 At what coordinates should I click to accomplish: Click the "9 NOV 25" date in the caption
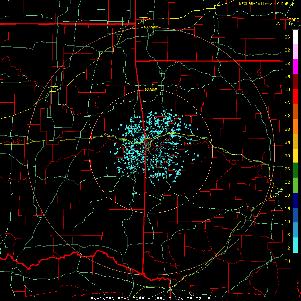(181, 299)
